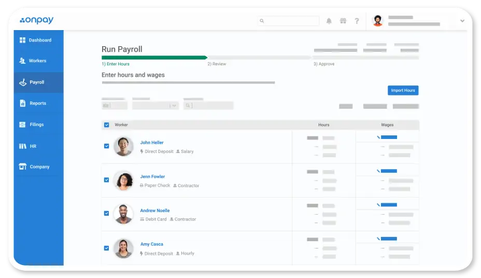
Task: Open the Company sidebar section
Action: [39, 167]
